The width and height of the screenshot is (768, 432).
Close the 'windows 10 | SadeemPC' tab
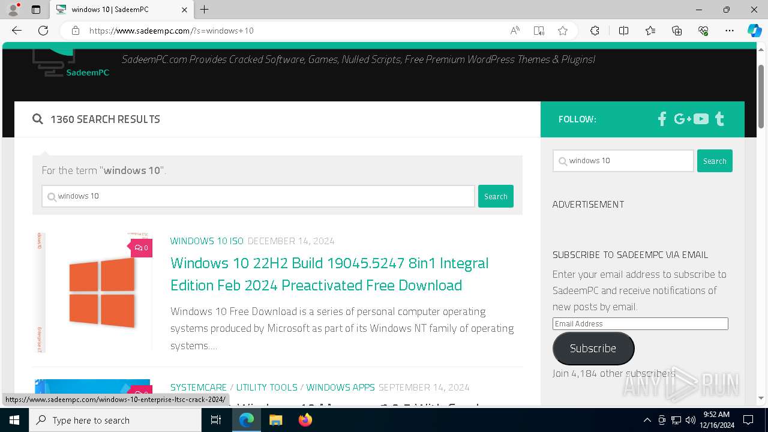(x=184, y=10)
